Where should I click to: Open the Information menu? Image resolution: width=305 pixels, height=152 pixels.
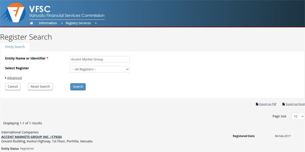click(x=48, y=23)
